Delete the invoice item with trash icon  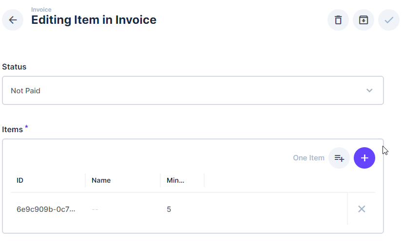pyautogui.click(x=338, y=20)
